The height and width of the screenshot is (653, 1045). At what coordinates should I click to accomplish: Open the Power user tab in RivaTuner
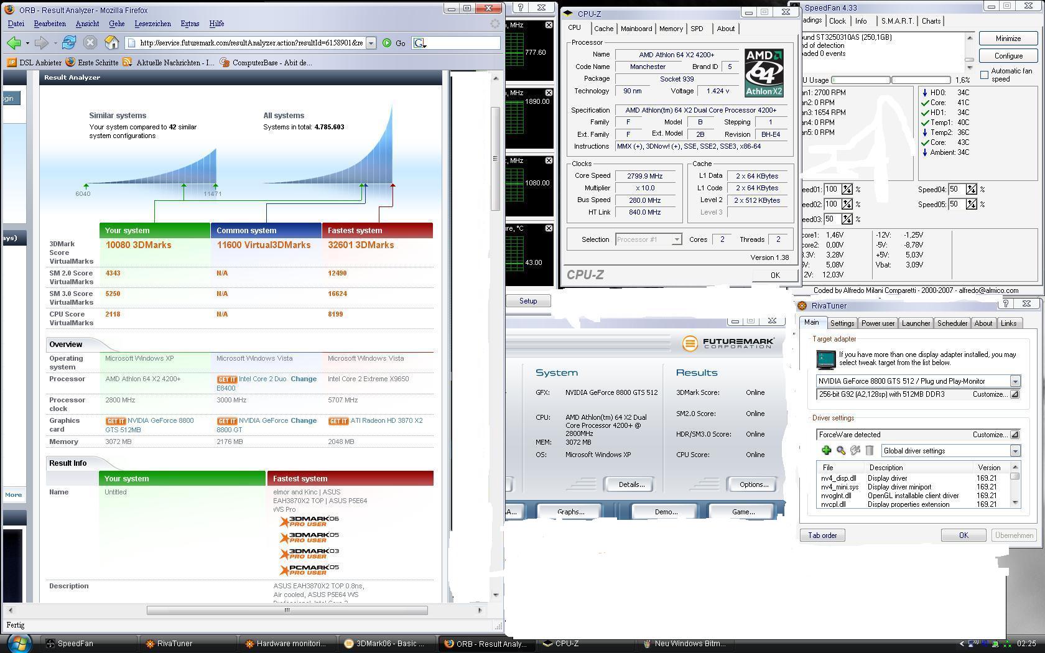coord(878,323)
